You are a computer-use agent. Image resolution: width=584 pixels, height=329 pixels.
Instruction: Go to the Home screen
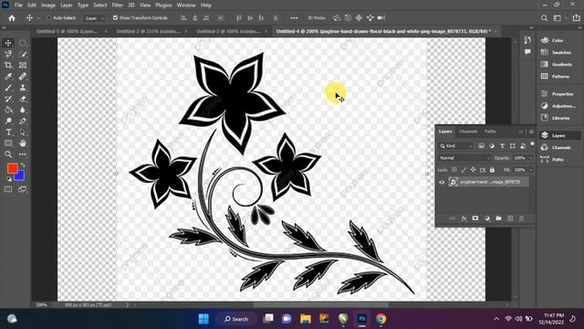[x=12, y=18]
